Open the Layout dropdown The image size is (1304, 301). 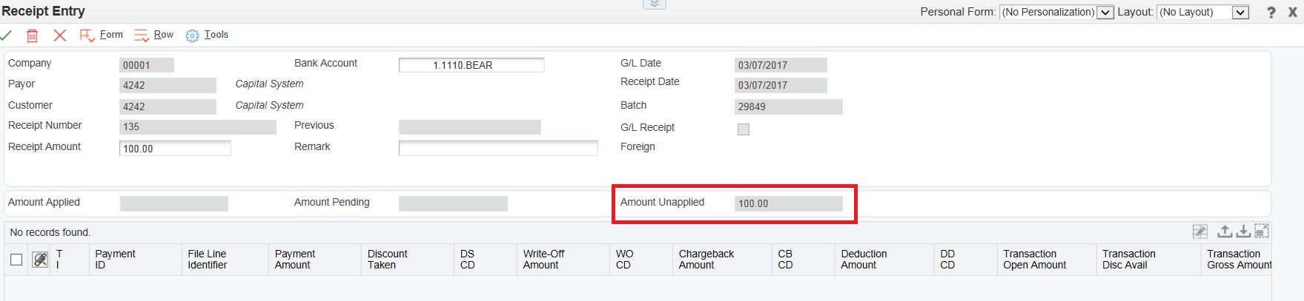(1240, 12)
